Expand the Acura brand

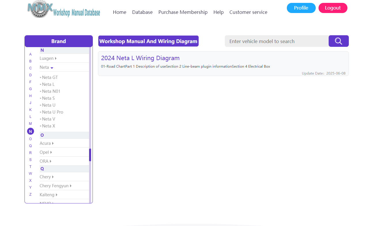coord(47,143)
